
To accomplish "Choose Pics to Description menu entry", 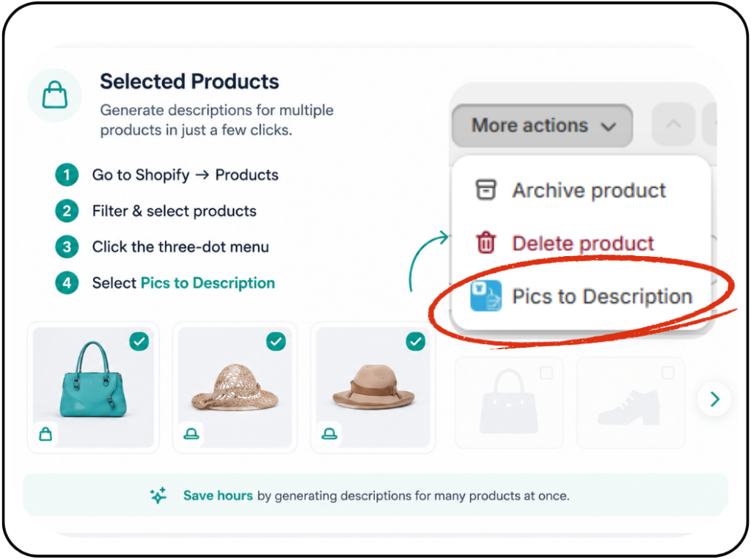I will click(581, 296).
